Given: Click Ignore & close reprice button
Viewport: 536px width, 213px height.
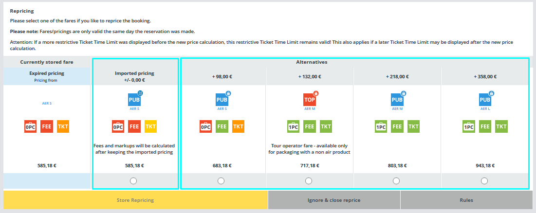Looking at the screenshot, I should coord(334,200).
